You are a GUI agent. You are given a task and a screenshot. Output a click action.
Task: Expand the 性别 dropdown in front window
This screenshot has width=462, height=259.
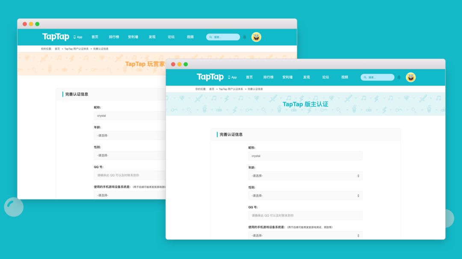(305, 196)
